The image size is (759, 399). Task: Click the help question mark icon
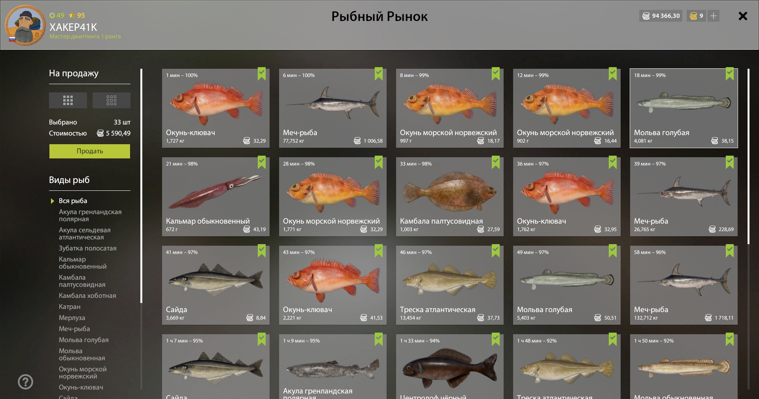[x=25, y=382]
